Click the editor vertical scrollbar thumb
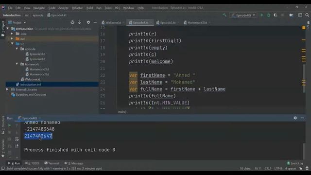This screenshot has width=311, height=175. [304, 78]
